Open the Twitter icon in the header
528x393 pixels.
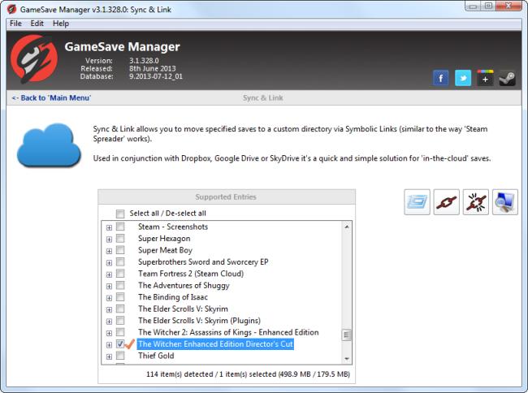[x=463, y=79]
